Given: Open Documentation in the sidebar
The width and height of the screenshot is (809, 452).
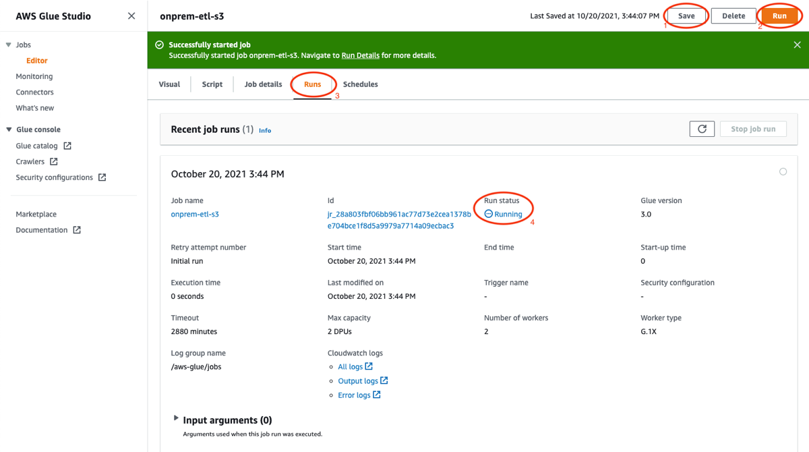Looking at the screenshot, I should click(x=42, y=230).
